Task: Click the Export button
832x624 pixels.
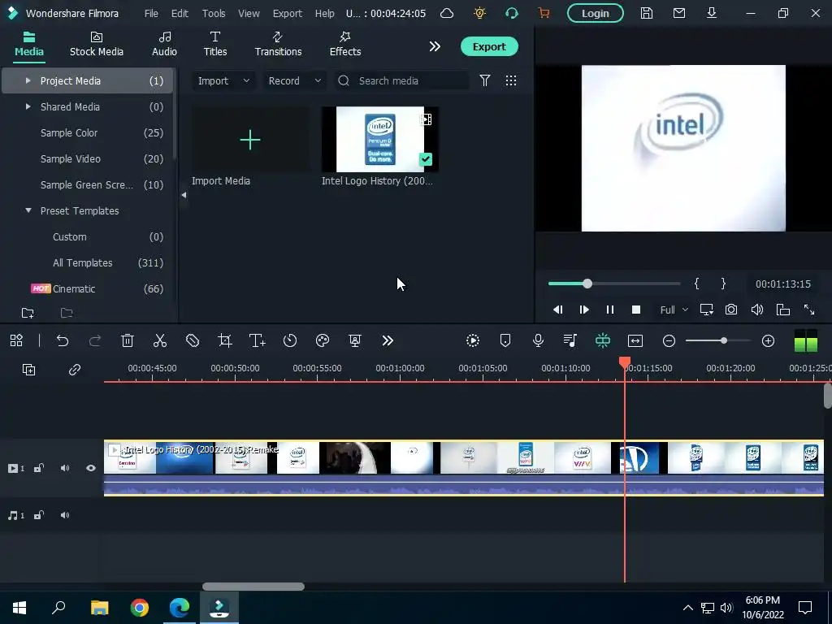Action: [x=489, y=46]
